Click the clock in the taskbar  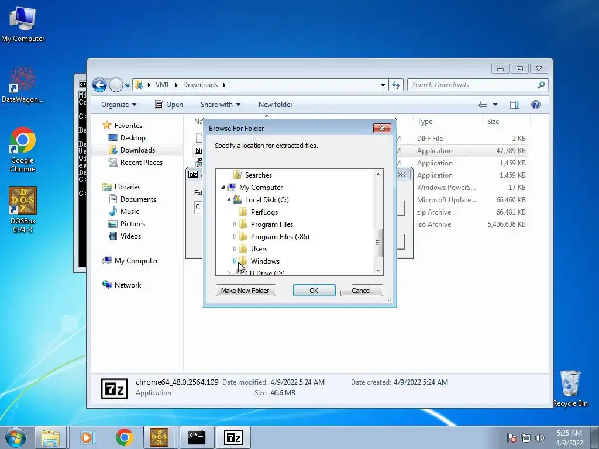569,438
